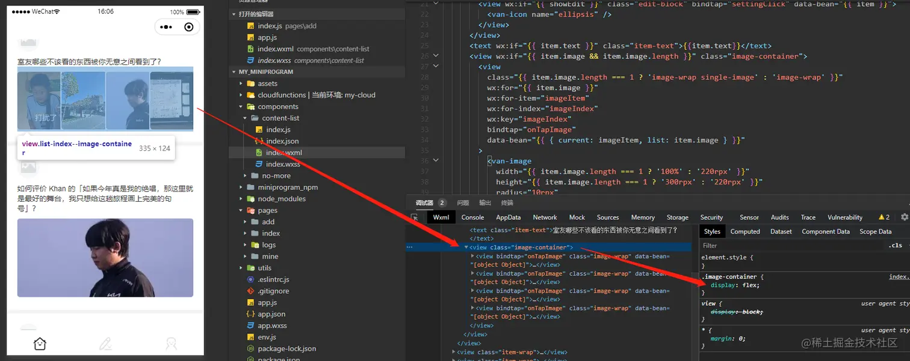Open the 终端 terminal panel tab
This screenshot has height=361, width=910.
click(x=507, y=203)
